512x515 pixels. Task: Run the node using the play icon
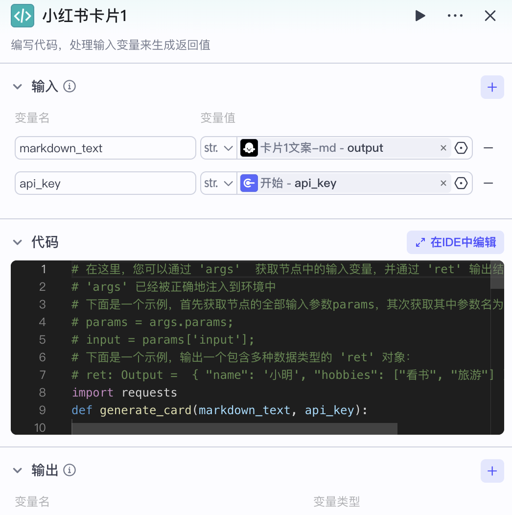tap(420, 15)
